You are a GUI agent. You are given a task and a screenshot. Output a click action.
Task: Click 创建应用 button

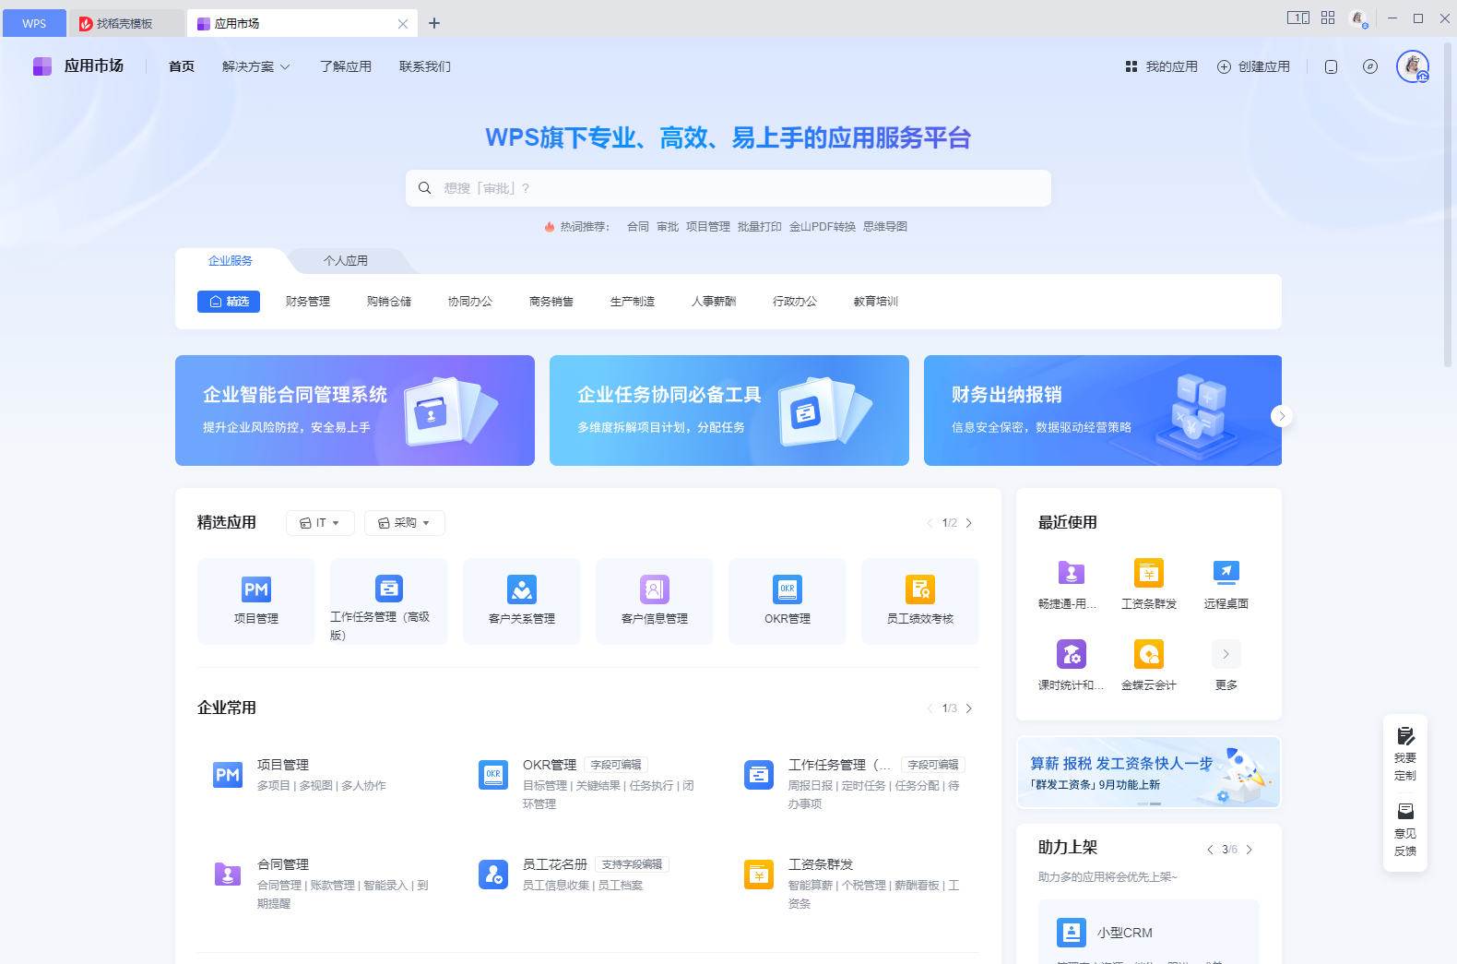(1254, 66)
